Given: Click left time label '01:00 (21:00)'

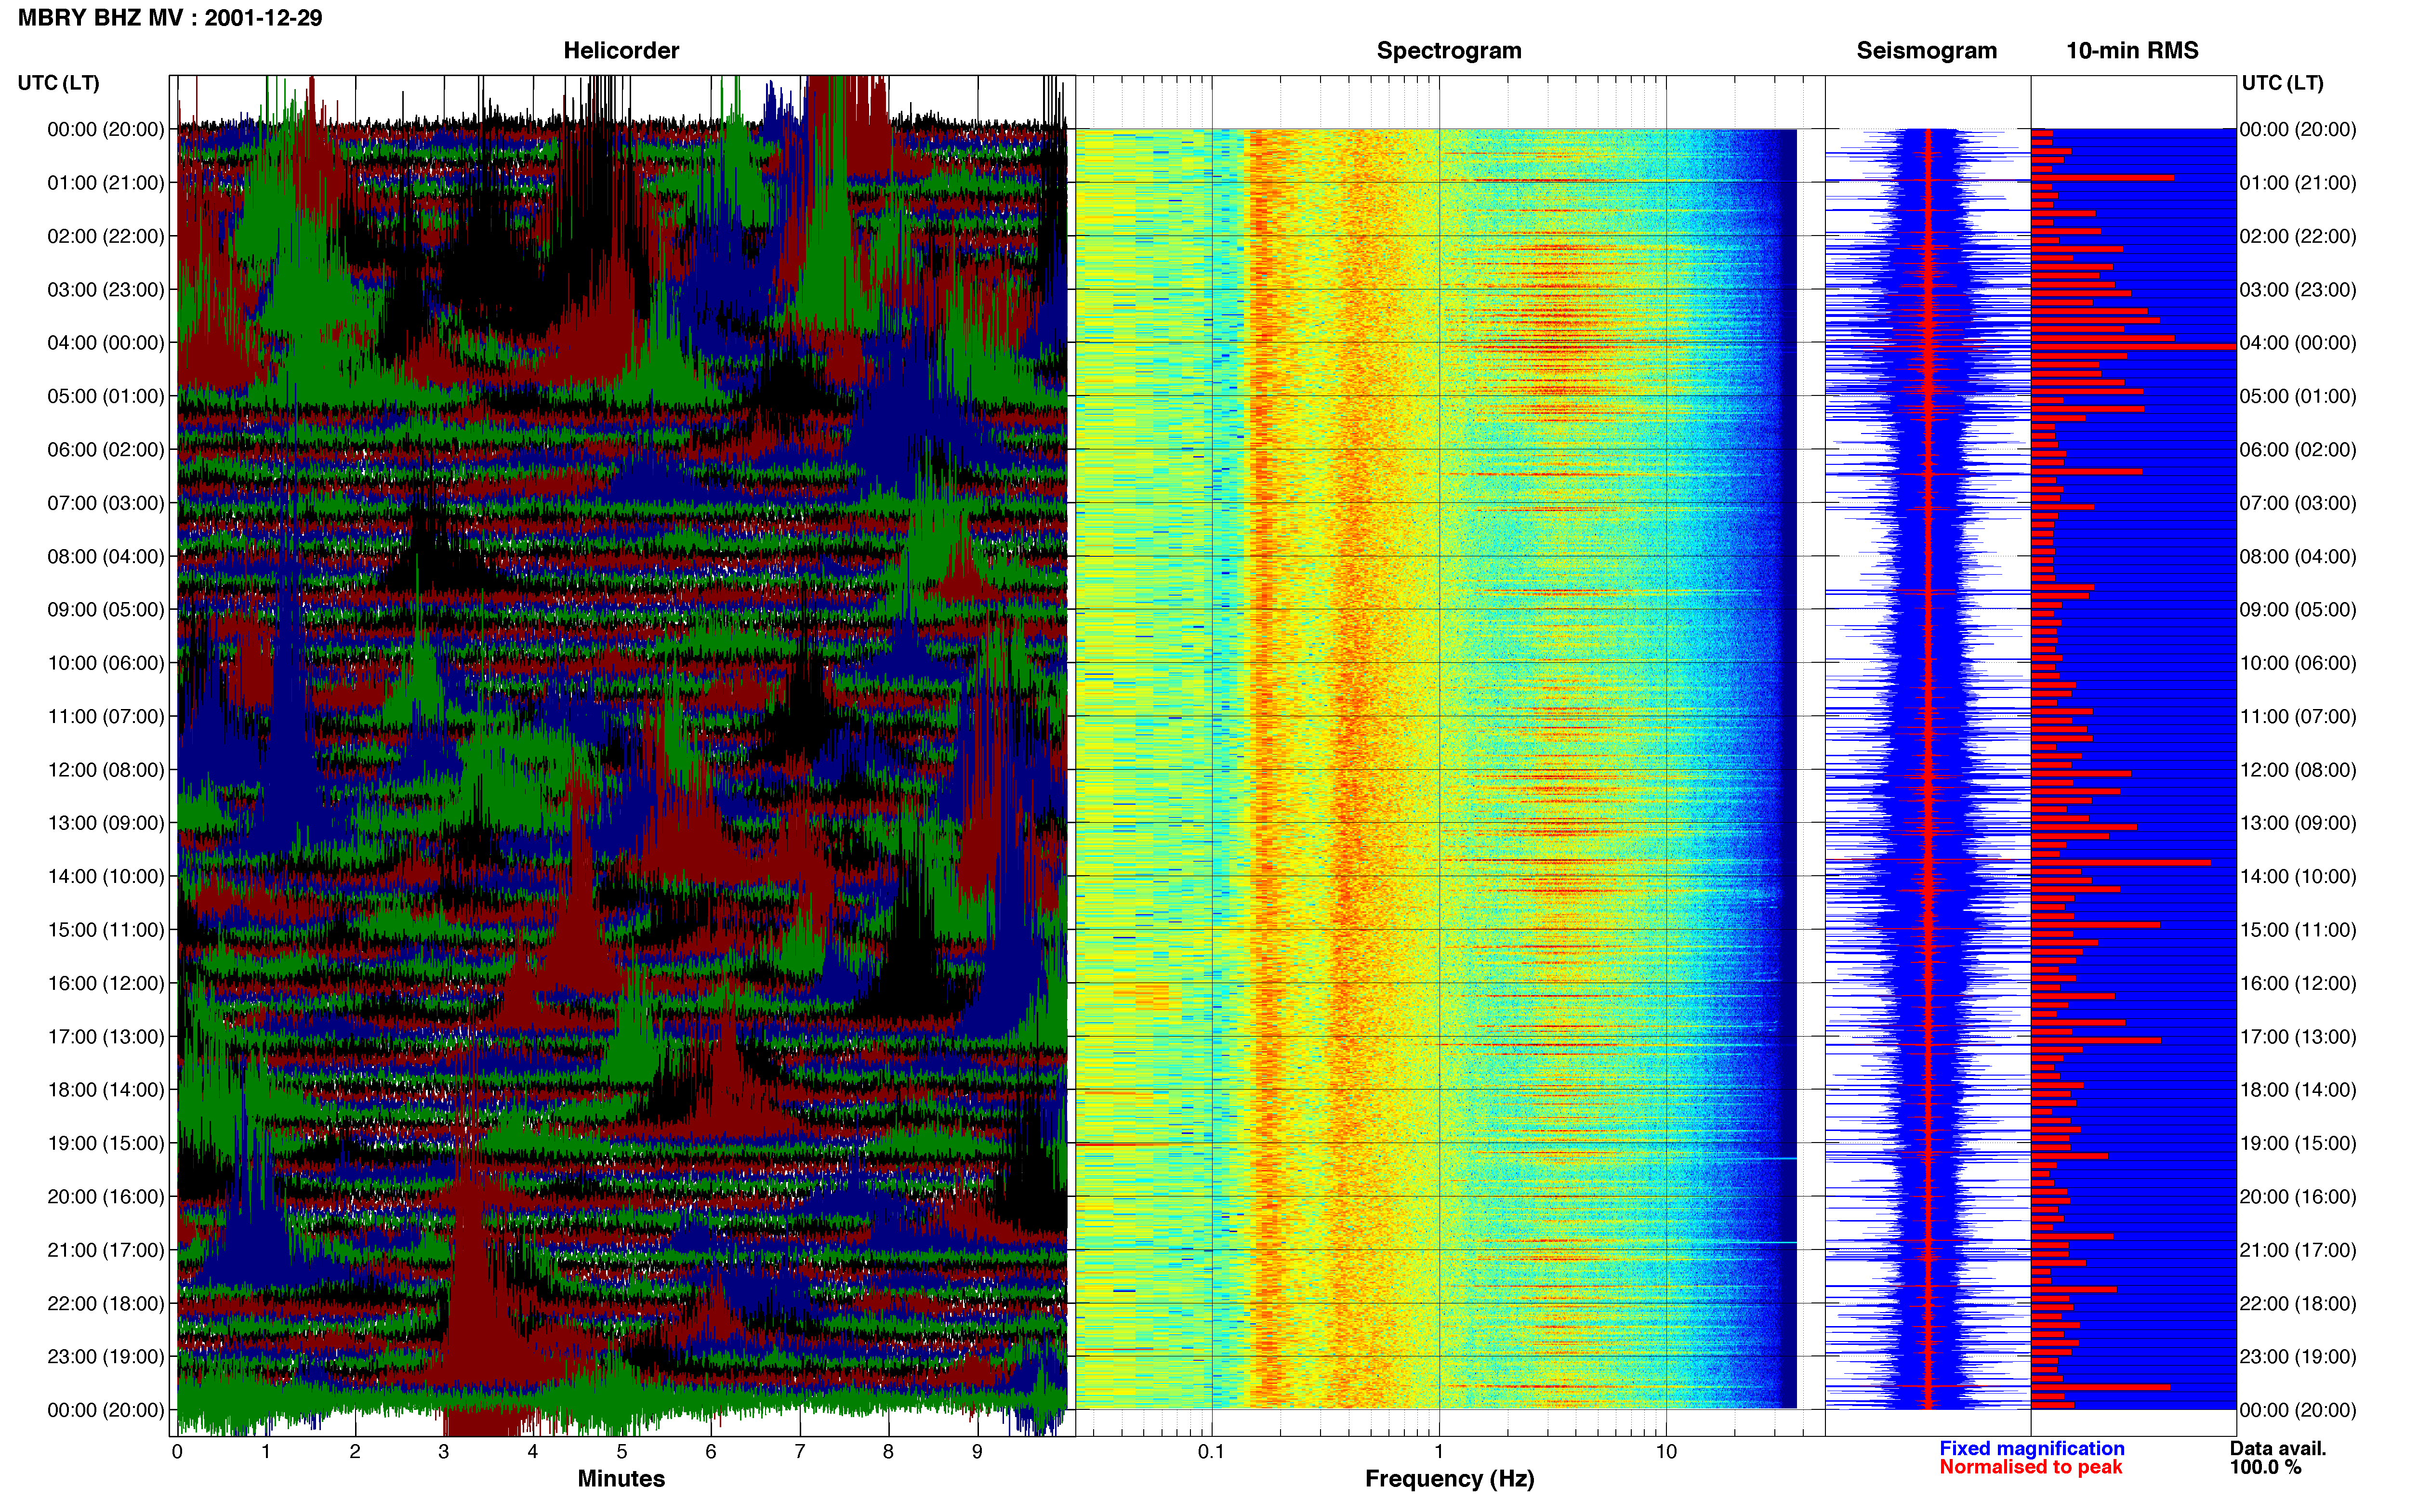Looking at the screenshot, I should 106,183.
